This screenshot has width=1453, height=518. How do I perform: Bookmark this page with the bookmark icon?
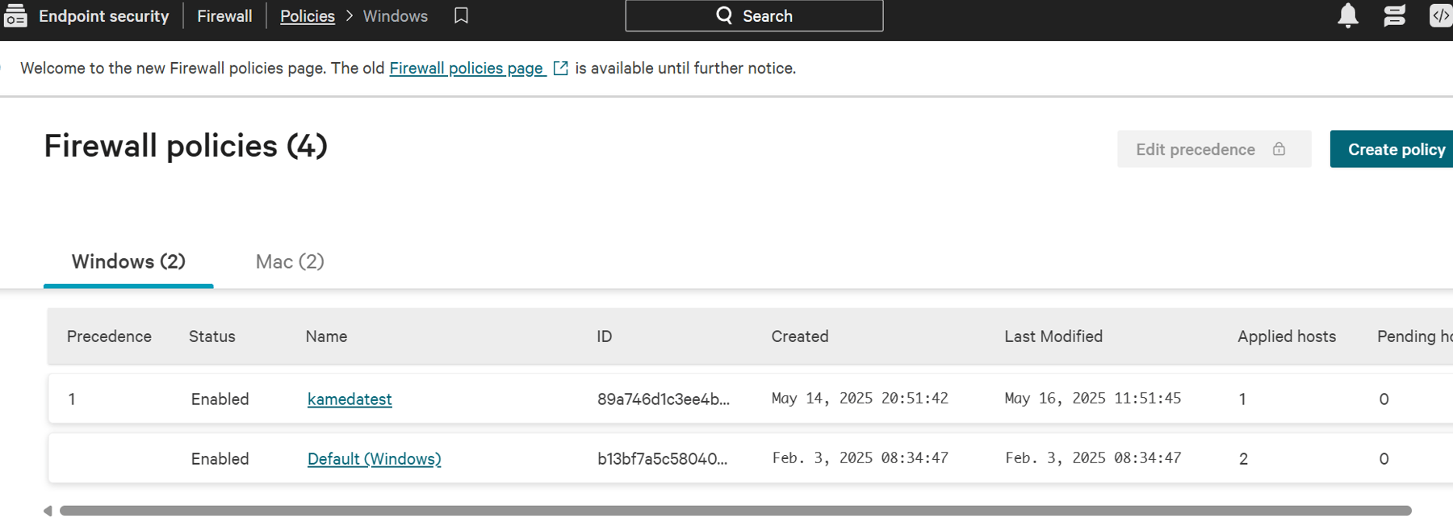click(461, 15)
